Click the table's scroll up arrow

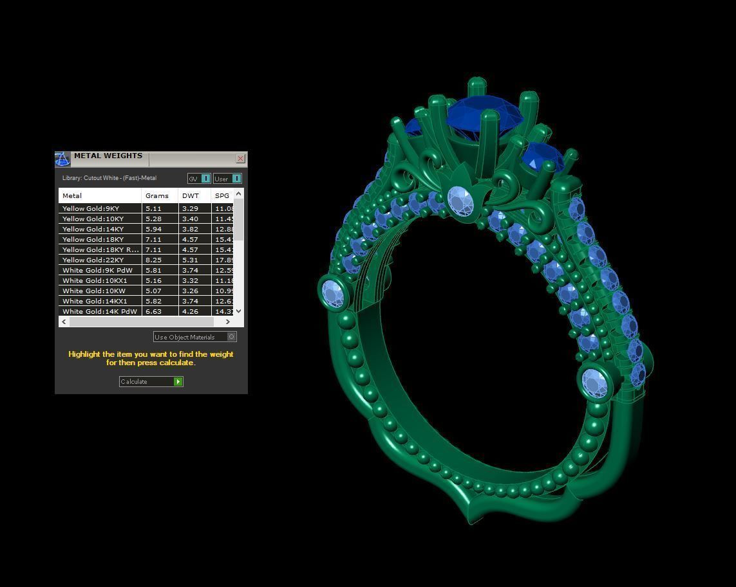point(238,193)
